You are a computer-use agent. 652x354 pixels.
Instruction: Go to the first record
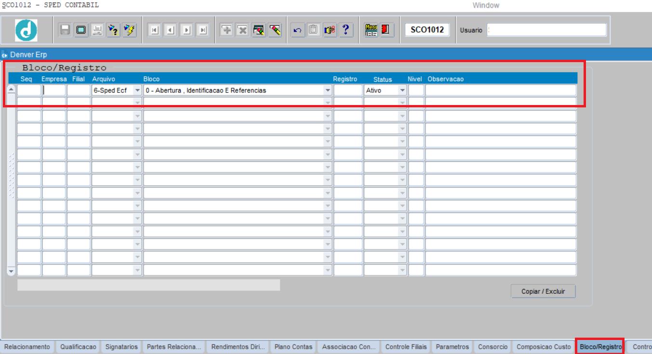154,30
